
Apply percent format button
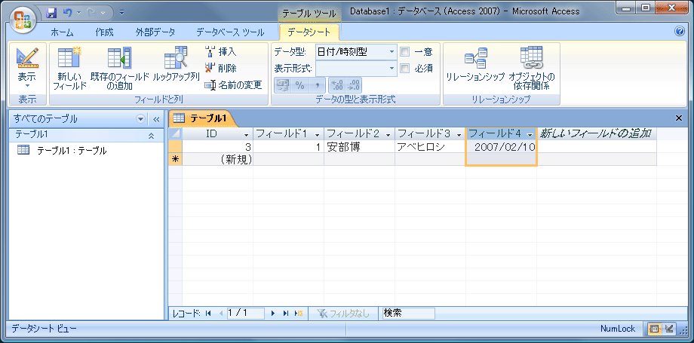[x=300, y=85]
